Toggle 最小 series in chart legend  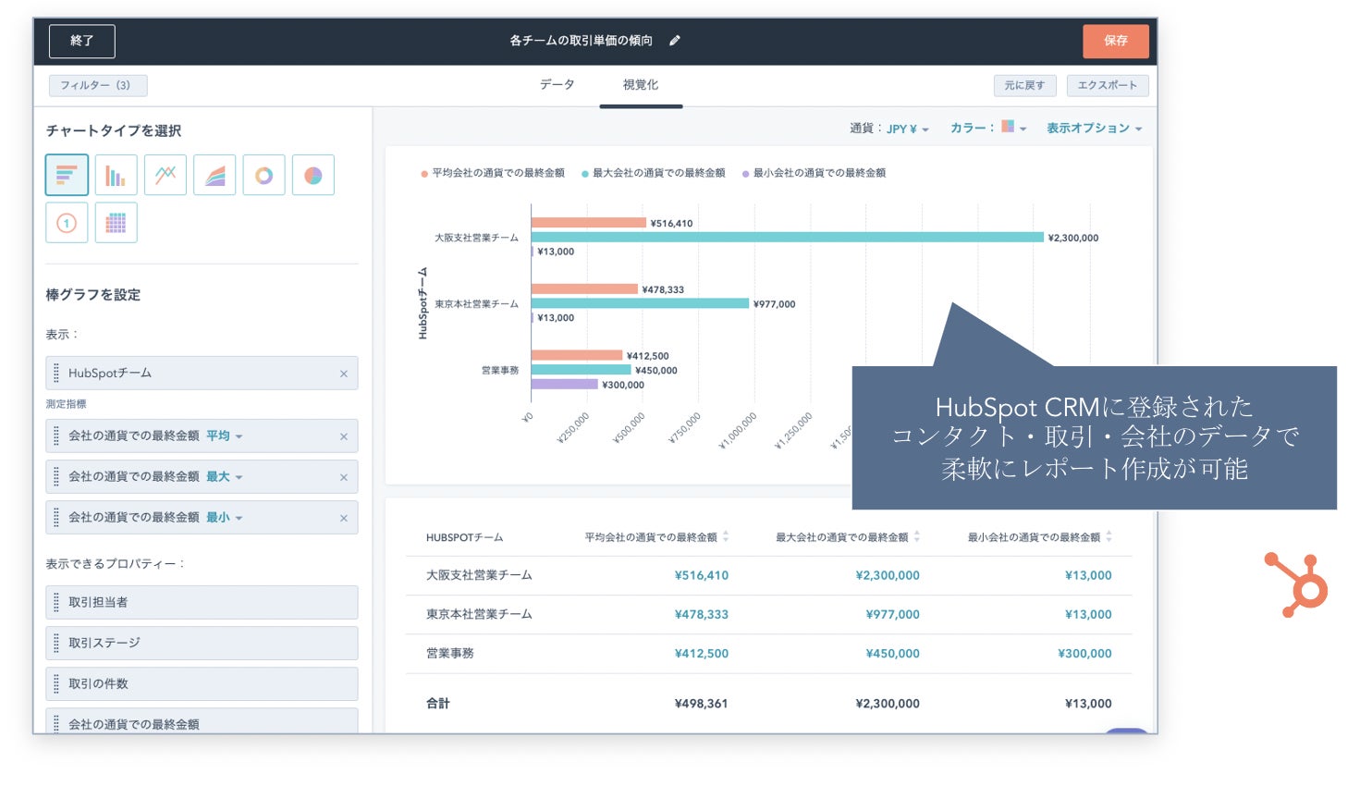click(x=815, y=173)
